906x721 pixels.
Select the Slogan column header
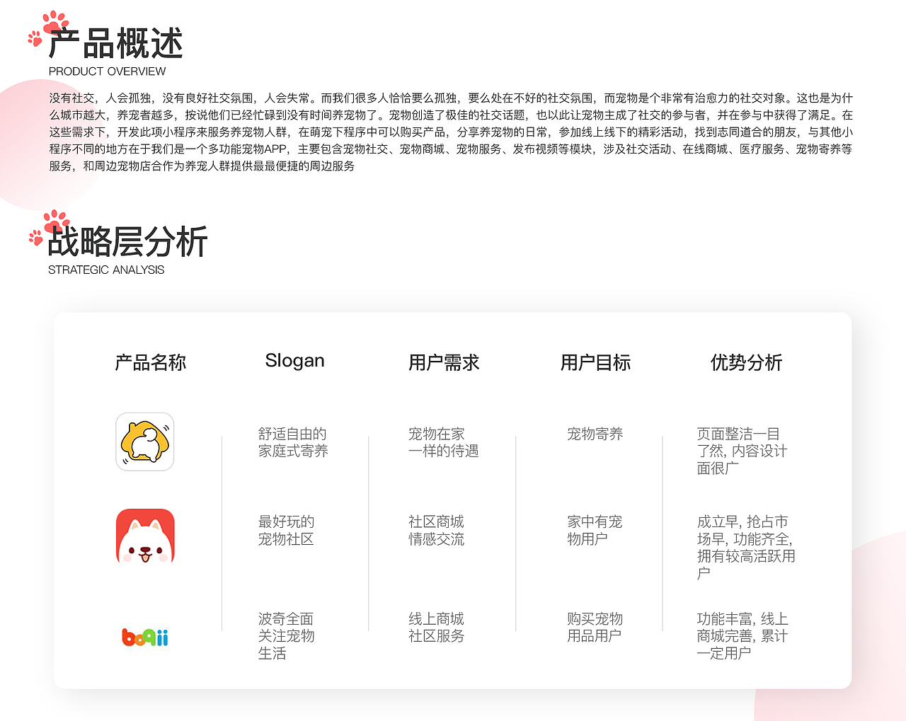[x=295, y=360]
